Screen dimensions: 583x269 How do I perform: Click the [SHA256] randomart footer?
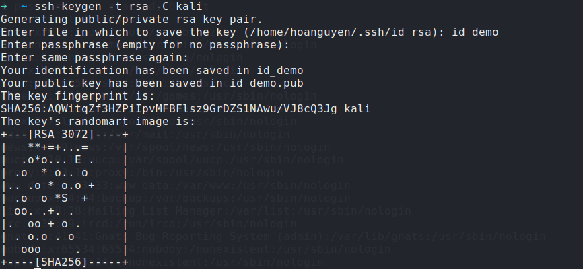65,262
